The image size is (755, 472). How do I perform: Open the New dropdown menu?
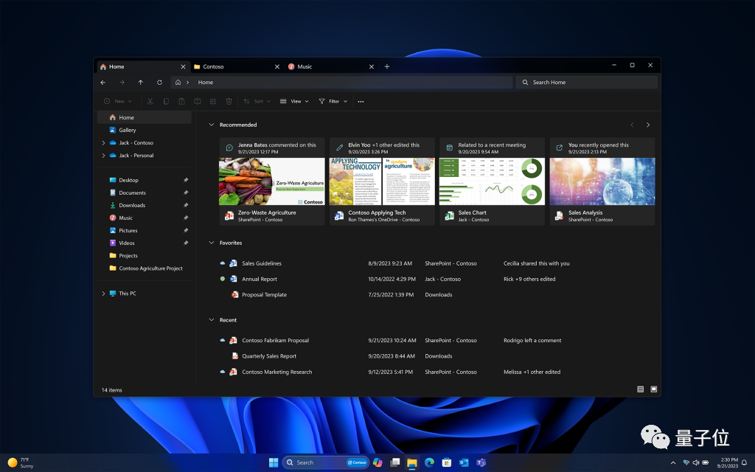[118, 101]
